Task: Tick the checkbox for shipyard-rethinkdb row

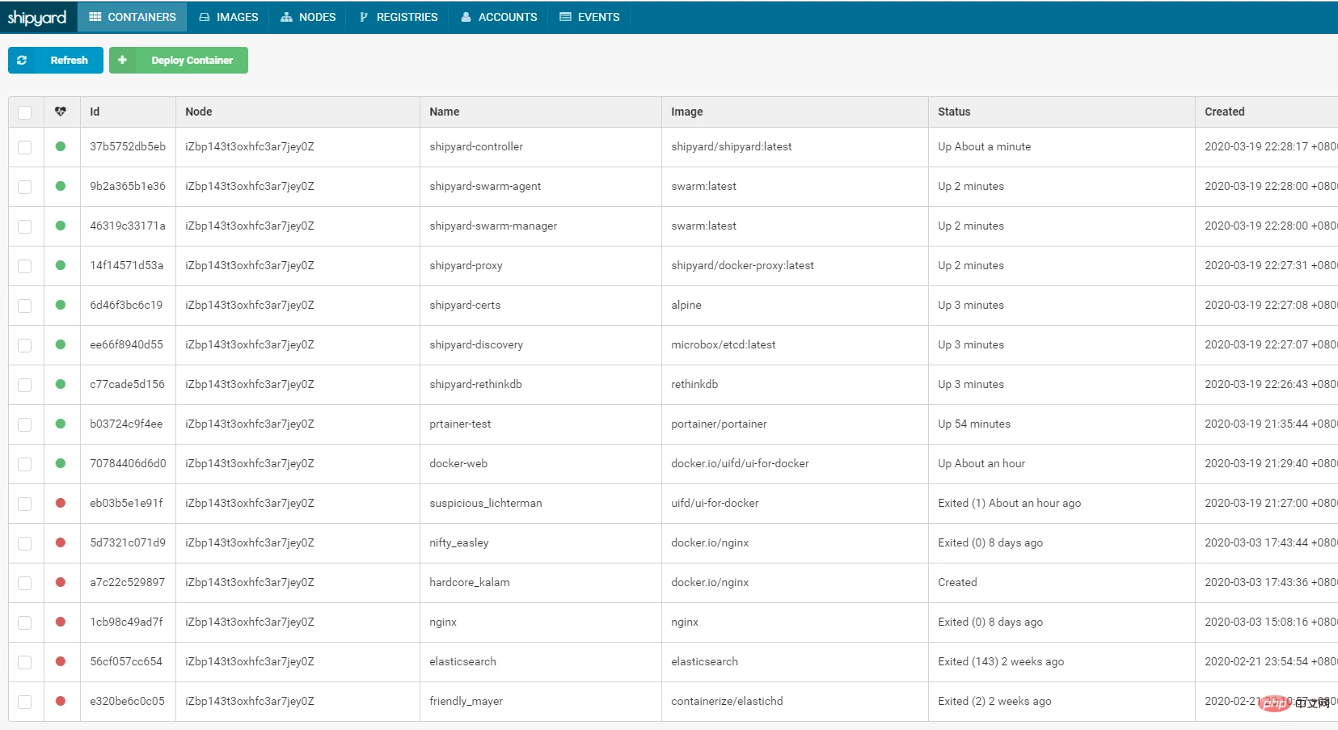Action: pyautogui.click(x=25, y=385)
